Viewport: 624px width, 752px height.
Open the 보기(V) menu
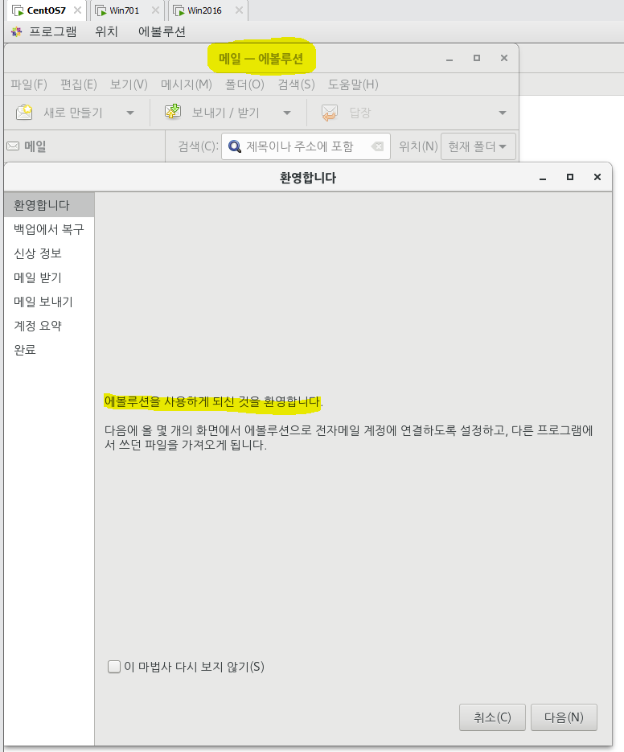[129, 84]
